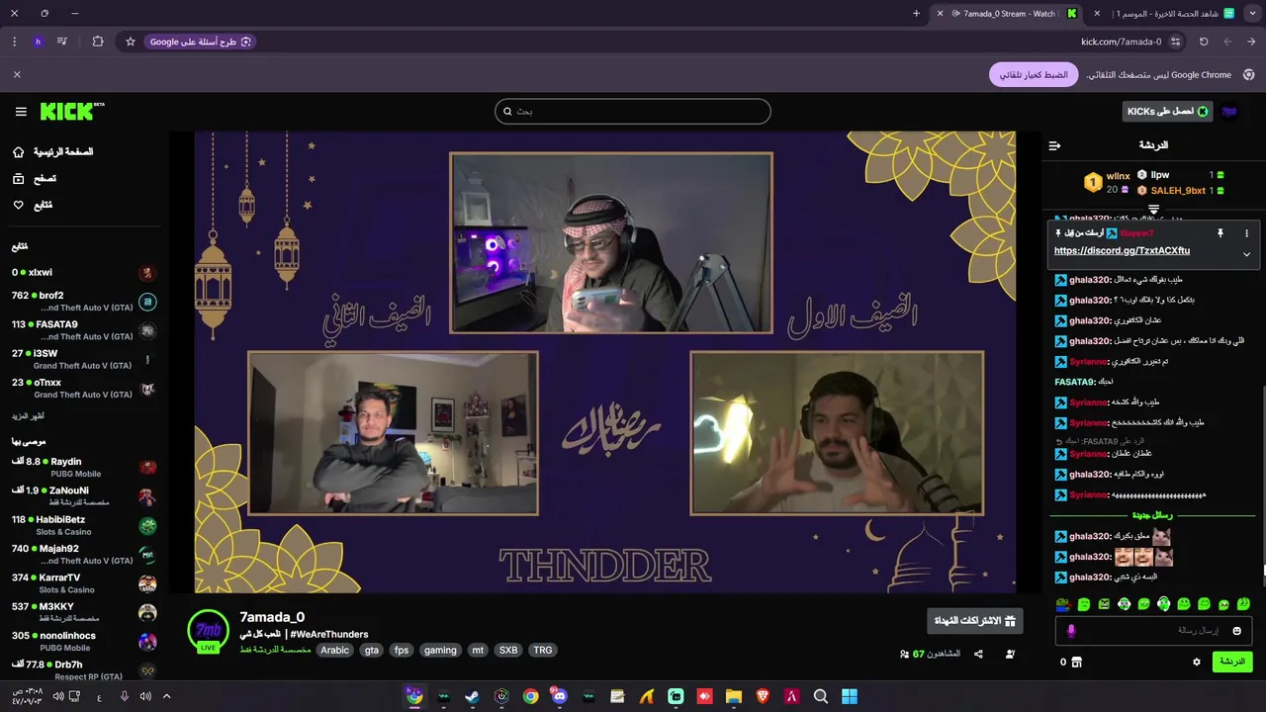Open recommended channel KarrarTV

[x=84, y=583]
